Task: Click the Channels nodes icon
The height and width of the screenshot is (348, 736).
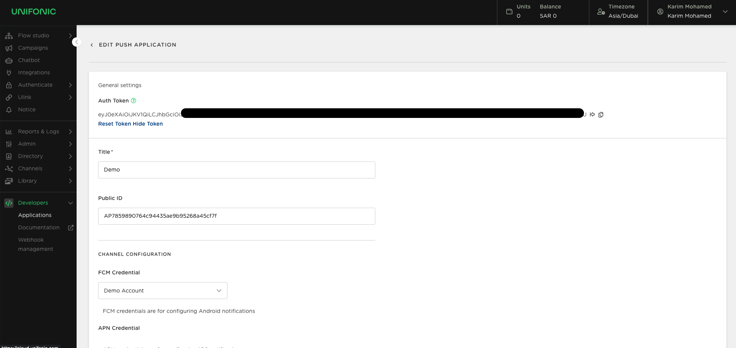Action: coord(9,169)
